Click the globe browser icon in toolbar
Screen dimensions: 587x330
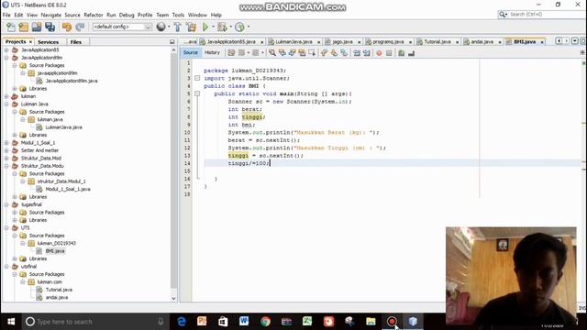[161, 27]
